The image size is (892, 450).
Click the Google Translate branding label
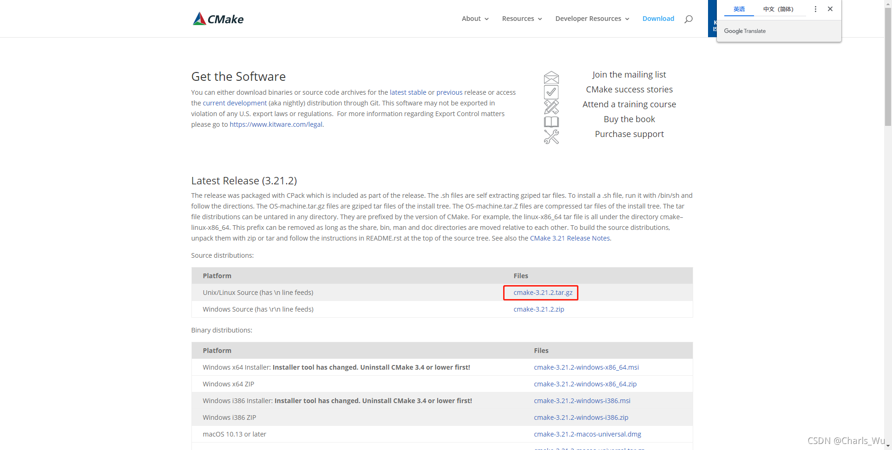coord(745,31)
